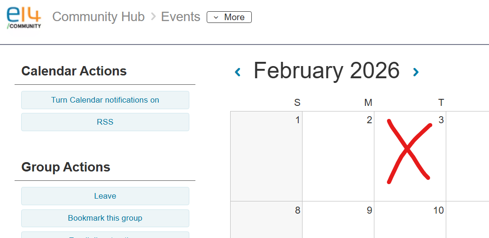Open the calendar RSS feed

(105, 122)
